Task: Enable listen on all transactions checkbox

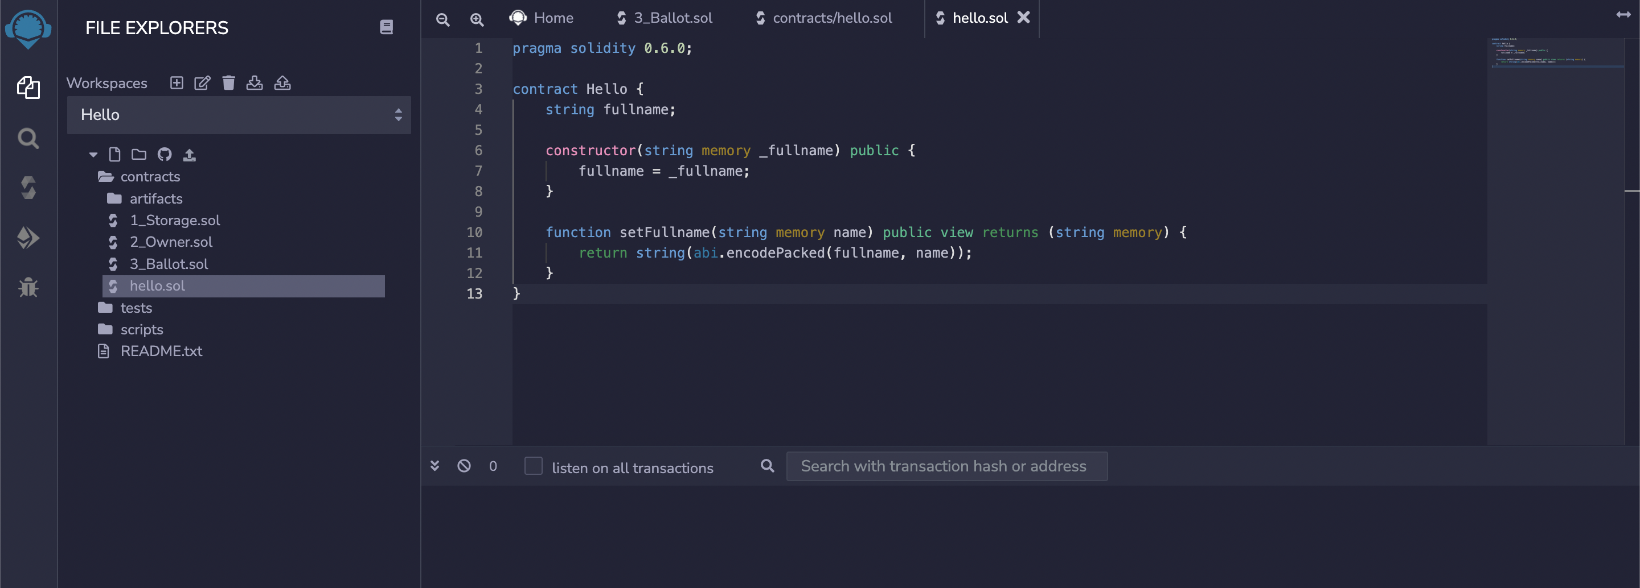Action: [x=533, y=466]
